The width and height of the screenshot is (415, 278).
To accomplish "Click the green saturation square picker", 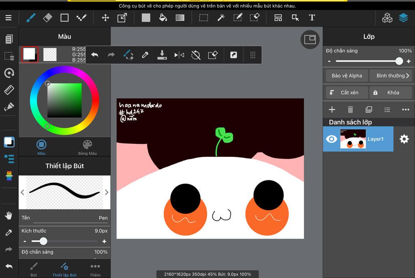I will (x=64, y=101).
